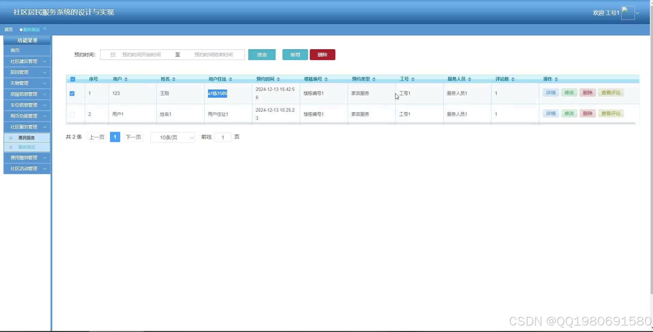Click the 2024-12-13 15:25:23 cell
This screenshot has height=332, width=653.
tap(275, 114)
